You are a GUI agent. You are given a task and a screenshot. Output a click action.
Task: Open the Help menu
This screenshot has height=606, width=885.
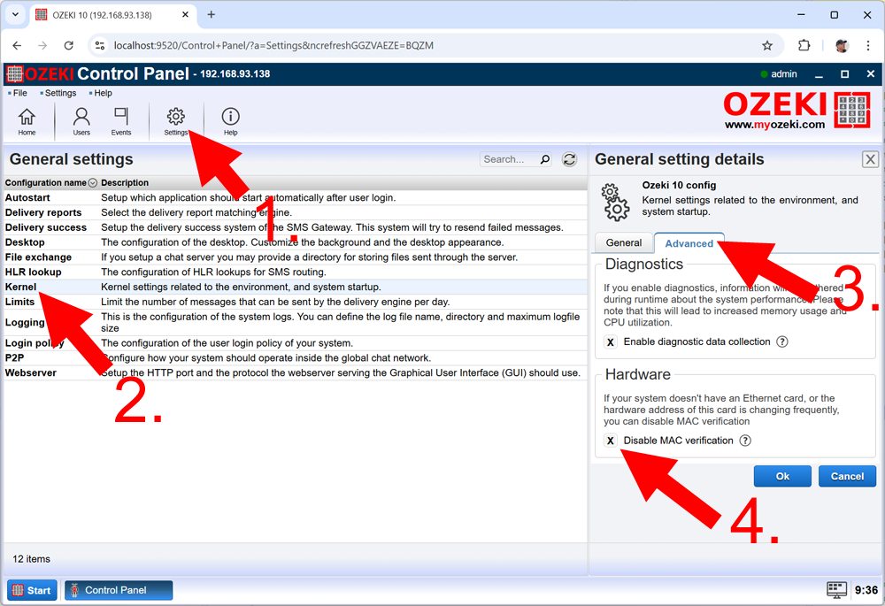point(103,93)
